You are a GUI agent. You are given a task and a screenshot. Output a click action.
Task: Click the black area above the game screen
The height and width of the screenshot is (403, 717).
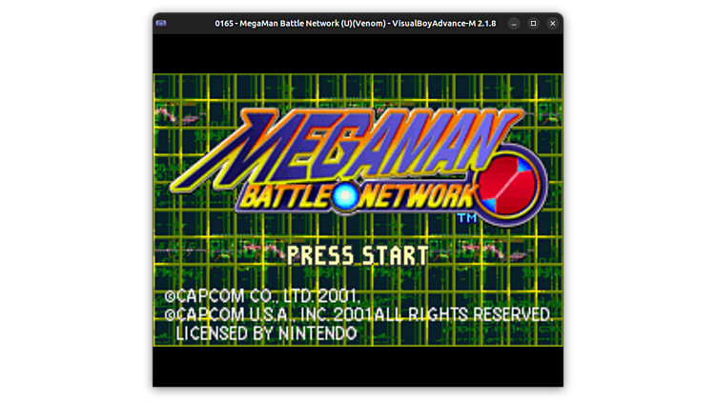pyautogui.click(x=358, y=53)
